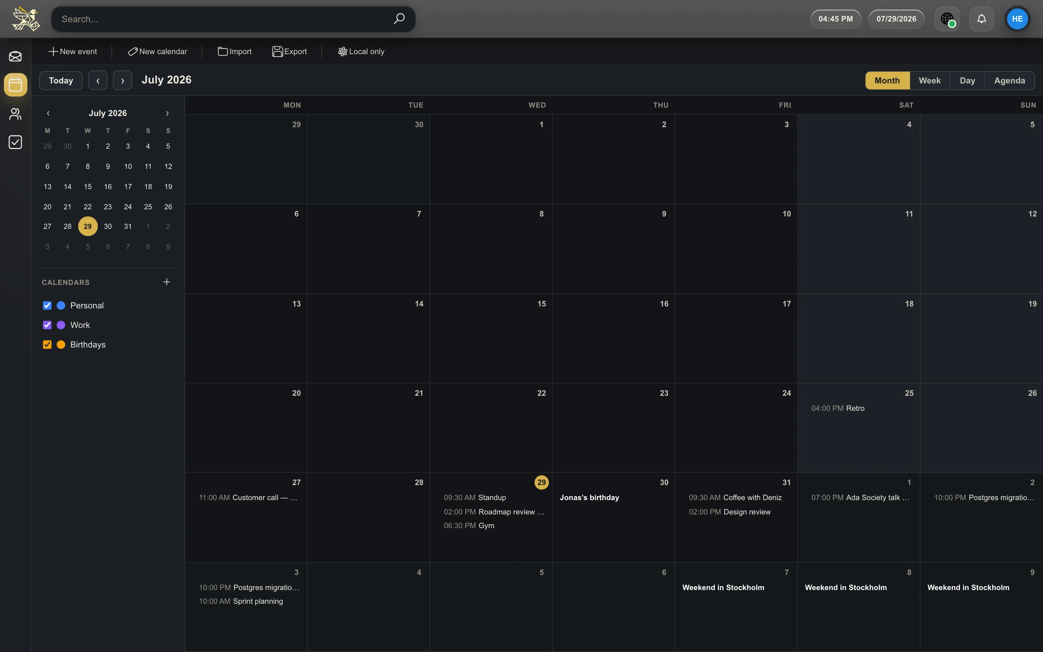Toggle the Birthdays calendar checkbox
1043x652 pixels.
[47, 345]
